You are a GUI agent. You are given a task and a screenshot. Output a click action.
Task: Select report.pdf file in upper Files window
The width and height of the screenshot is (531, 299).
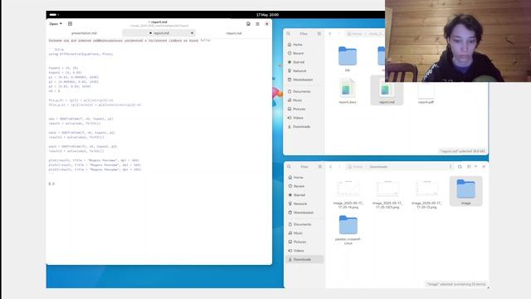426,91
